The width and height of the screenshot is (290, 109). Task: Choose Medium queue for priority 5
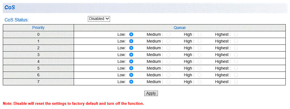point(168,68)
